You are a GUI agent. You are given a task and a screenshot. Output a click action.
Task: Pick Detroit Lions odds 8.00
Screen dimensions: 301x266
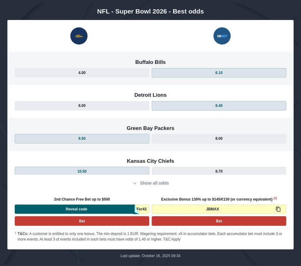tap(82, 106)
